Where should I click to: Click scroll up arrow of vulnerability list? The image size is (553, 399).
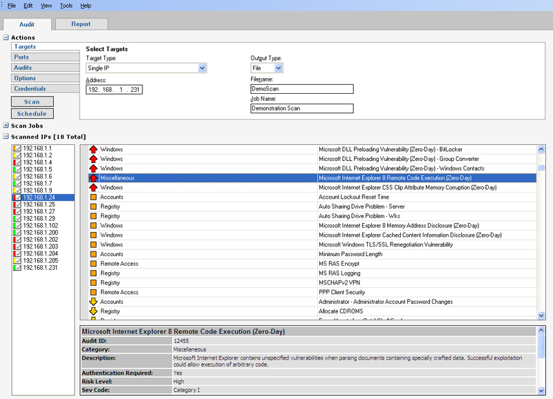(541, 149)
